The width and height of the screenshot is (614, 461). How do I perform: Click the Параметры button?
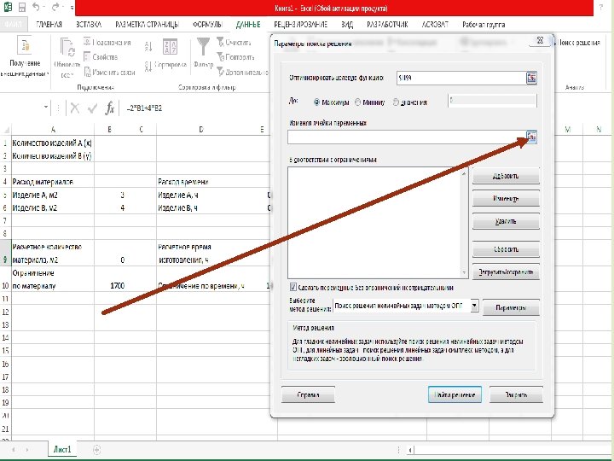click(x=511, y=307)
